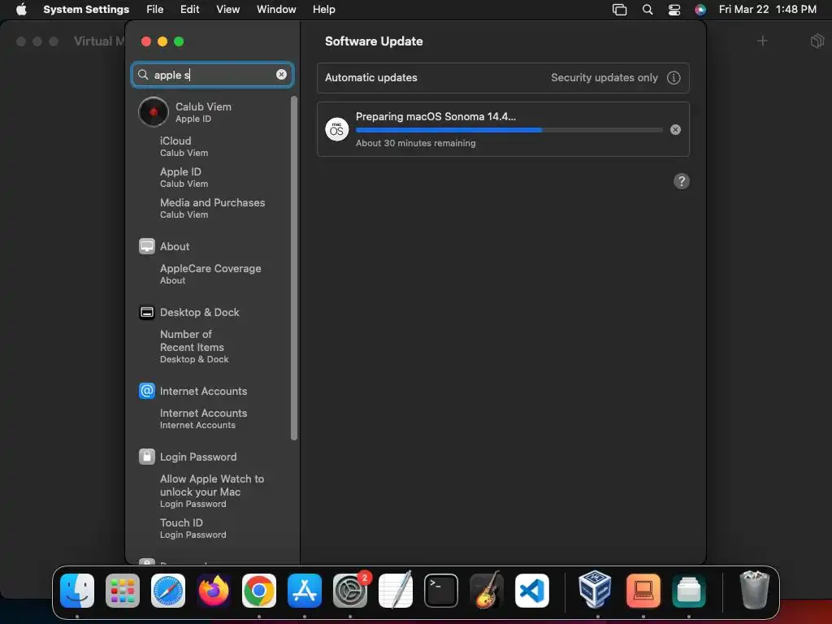Open Spotlight search in menu bar

(648, 10)
